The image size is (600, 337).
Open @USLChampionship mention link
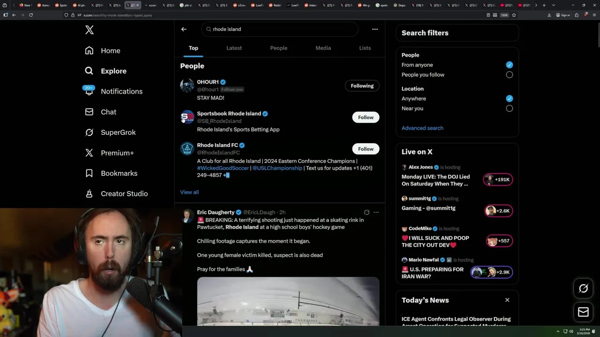277,168
